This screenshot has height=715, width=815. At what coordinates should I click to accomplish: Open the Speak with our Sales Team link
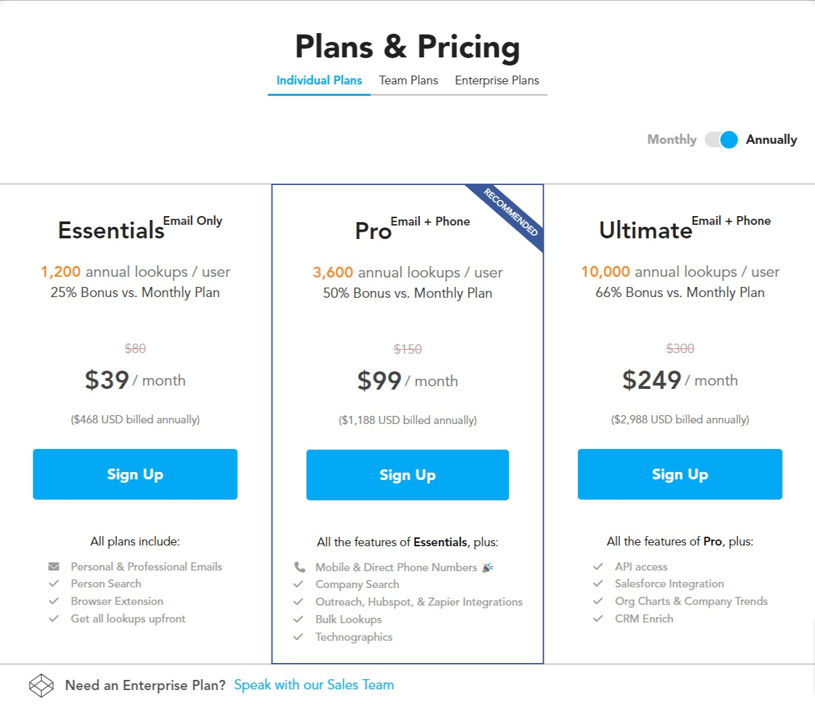314,685
